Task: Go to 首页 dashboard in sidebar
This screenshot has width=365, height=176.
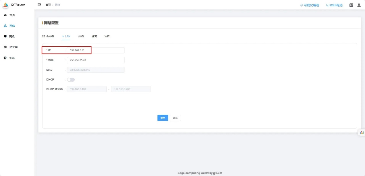Action: 12,15
